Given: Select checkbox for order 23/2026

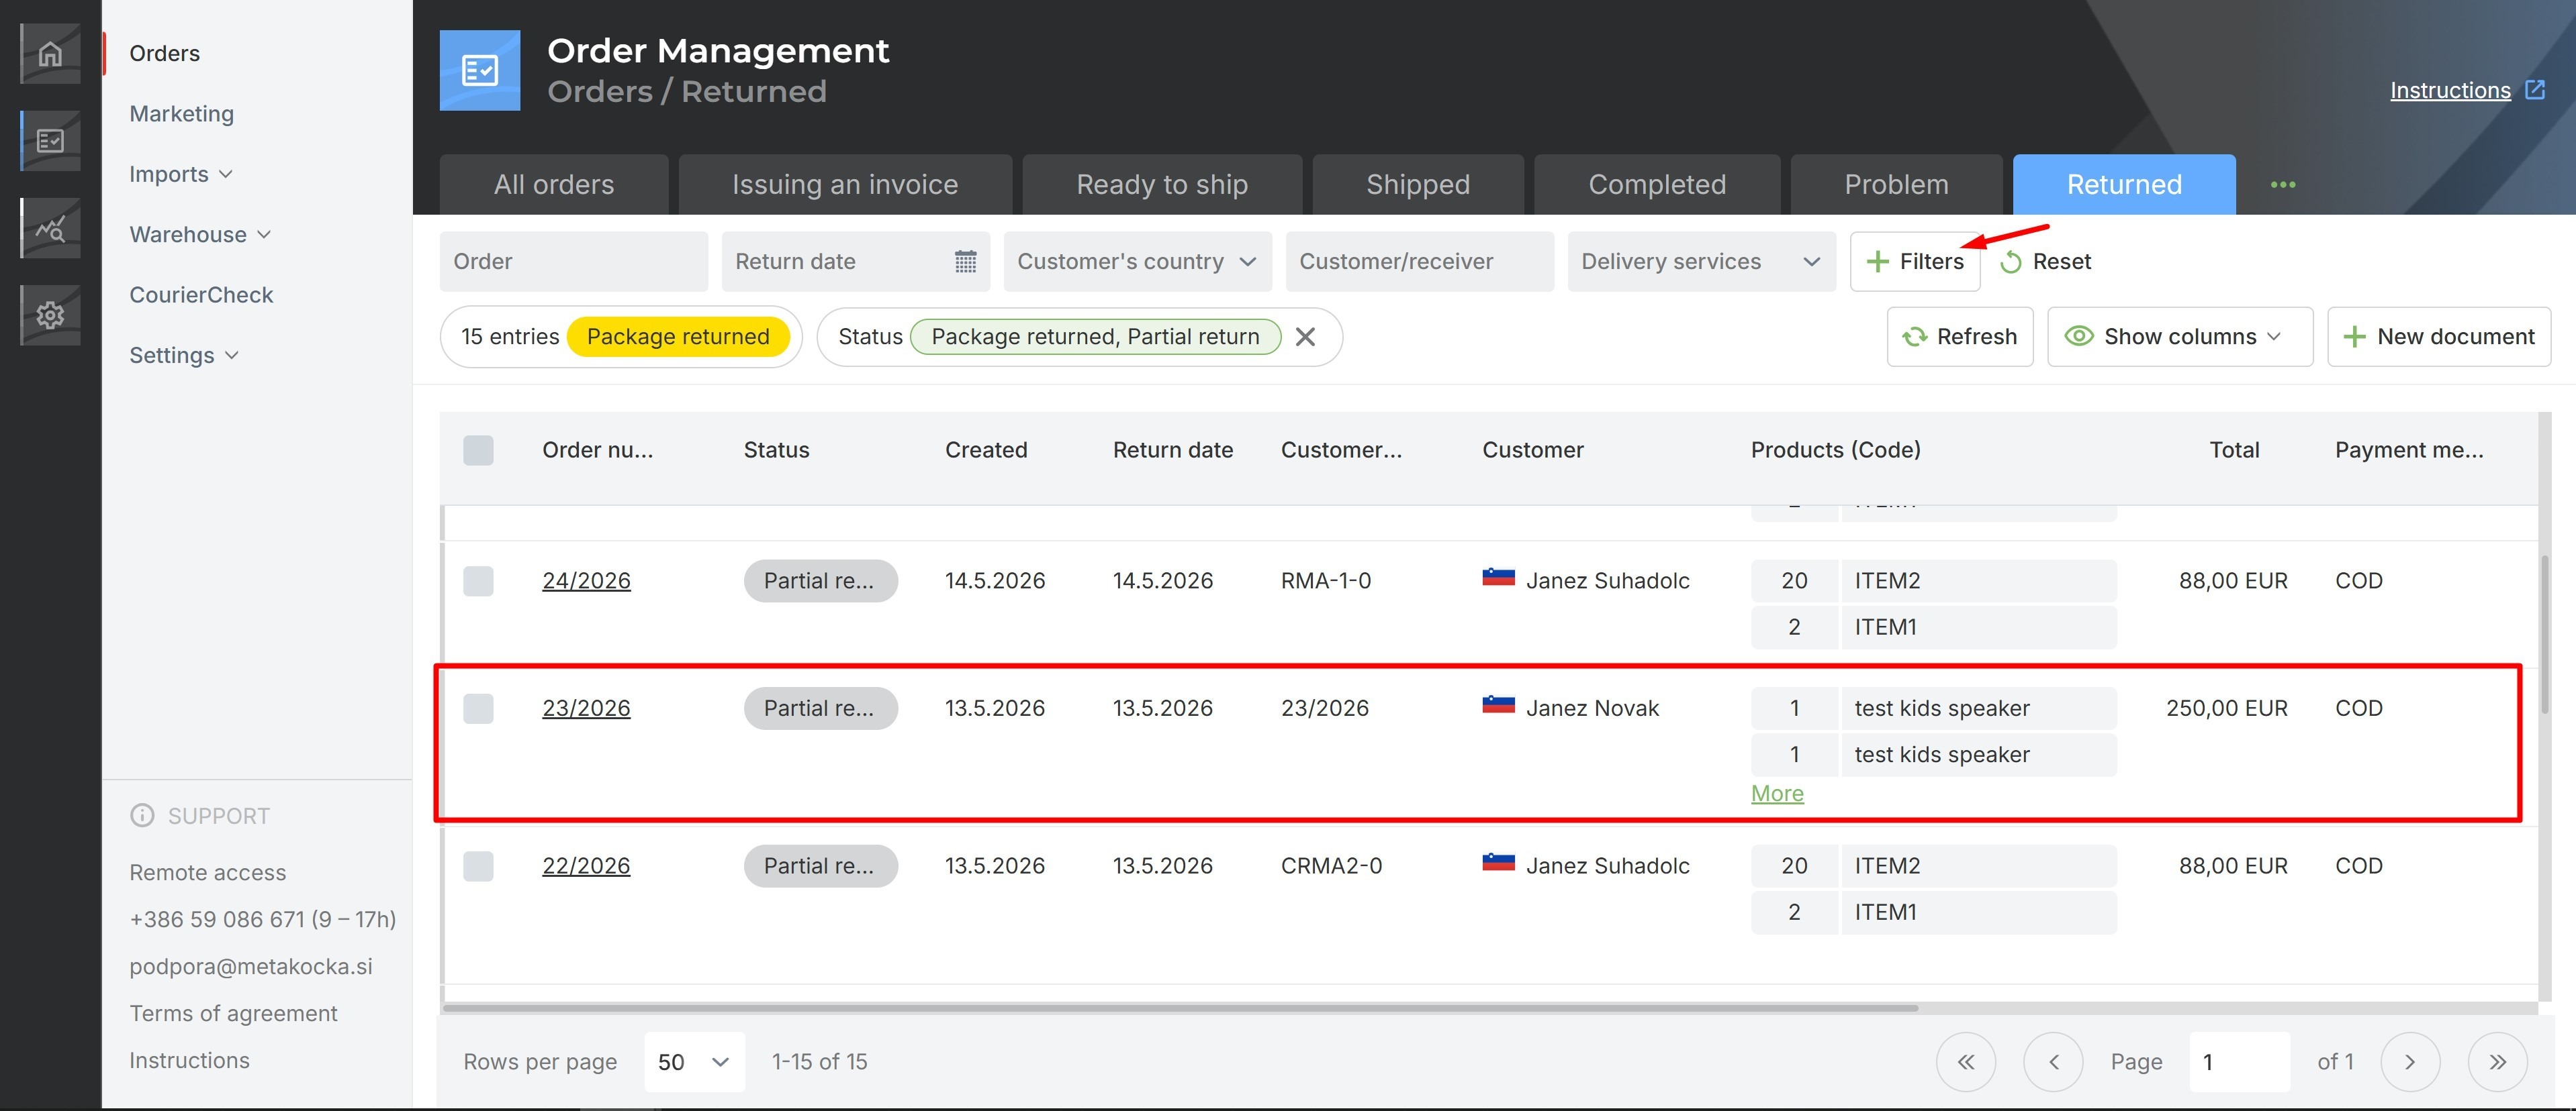Looking at the screenshot, I should [478, 708].
